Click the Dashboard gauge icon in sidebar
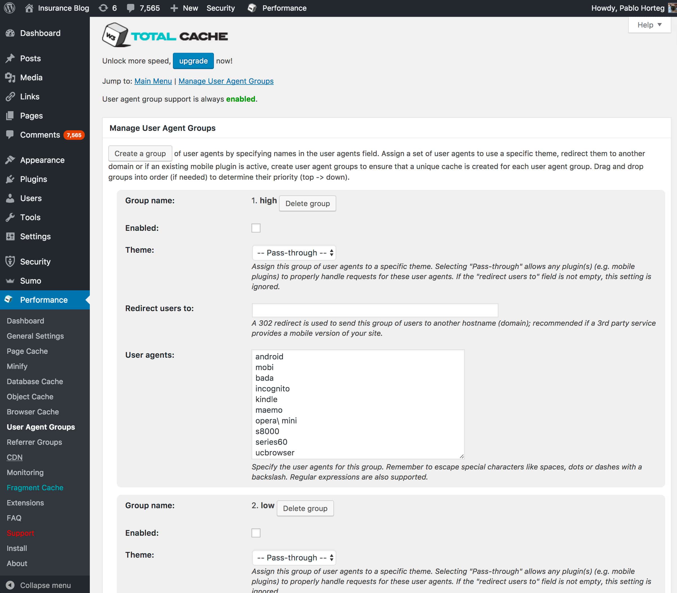The width and height of the screenshot is (677, 593). pyautogui.click(x=10, y=33)
